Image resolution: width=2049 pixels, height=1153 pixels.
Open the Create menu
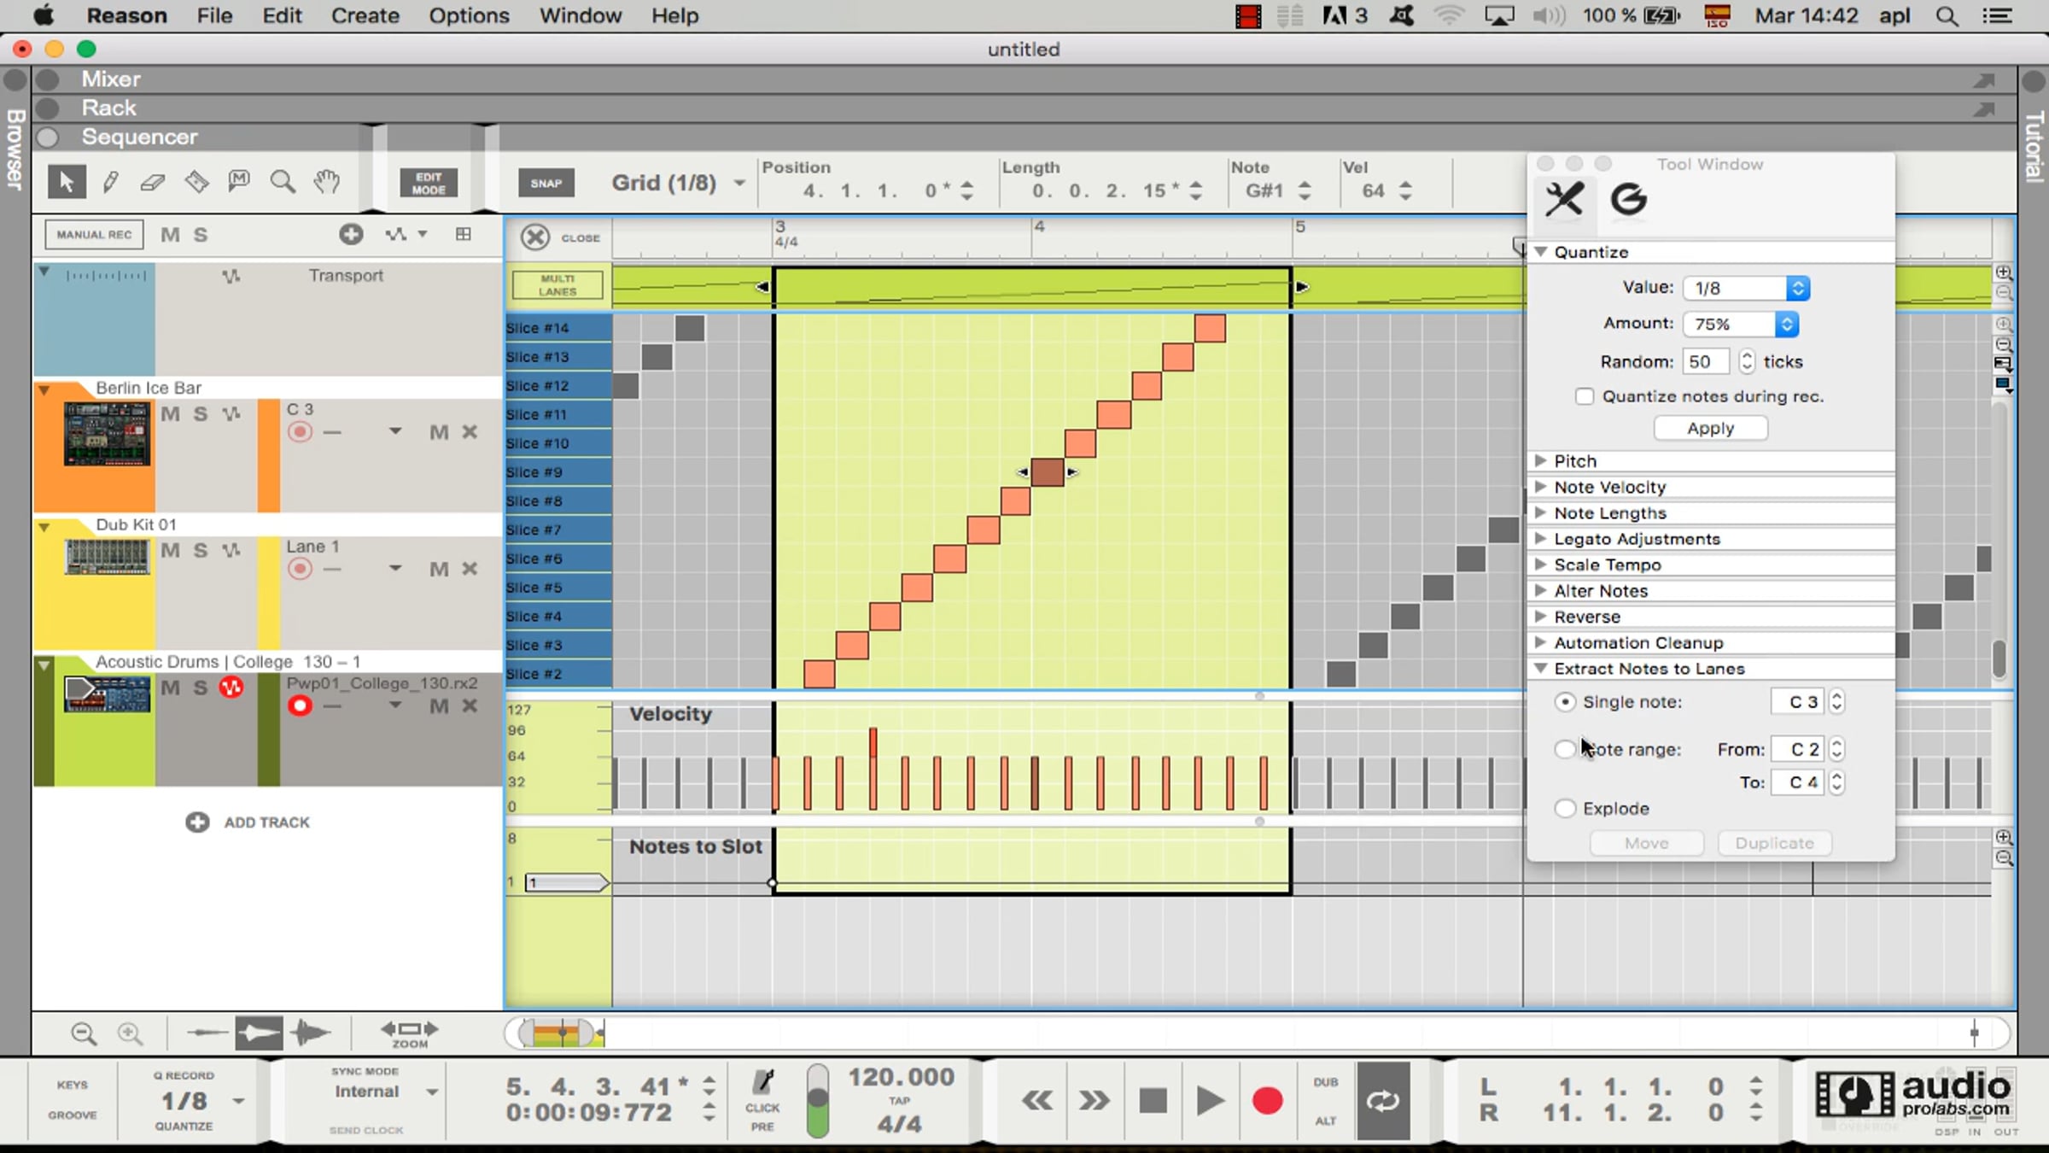click(x=365, y=15)
